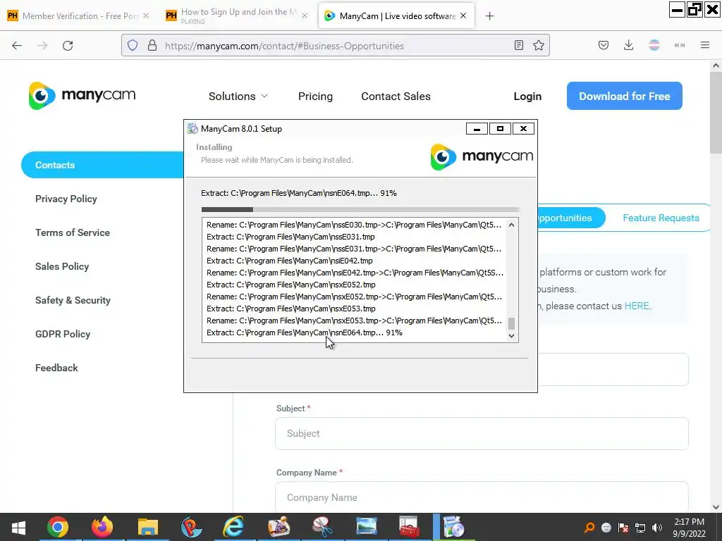Screen dimensions: 722x541
Task: Toggle reader view icon in address bar
Action: point(519,45)
